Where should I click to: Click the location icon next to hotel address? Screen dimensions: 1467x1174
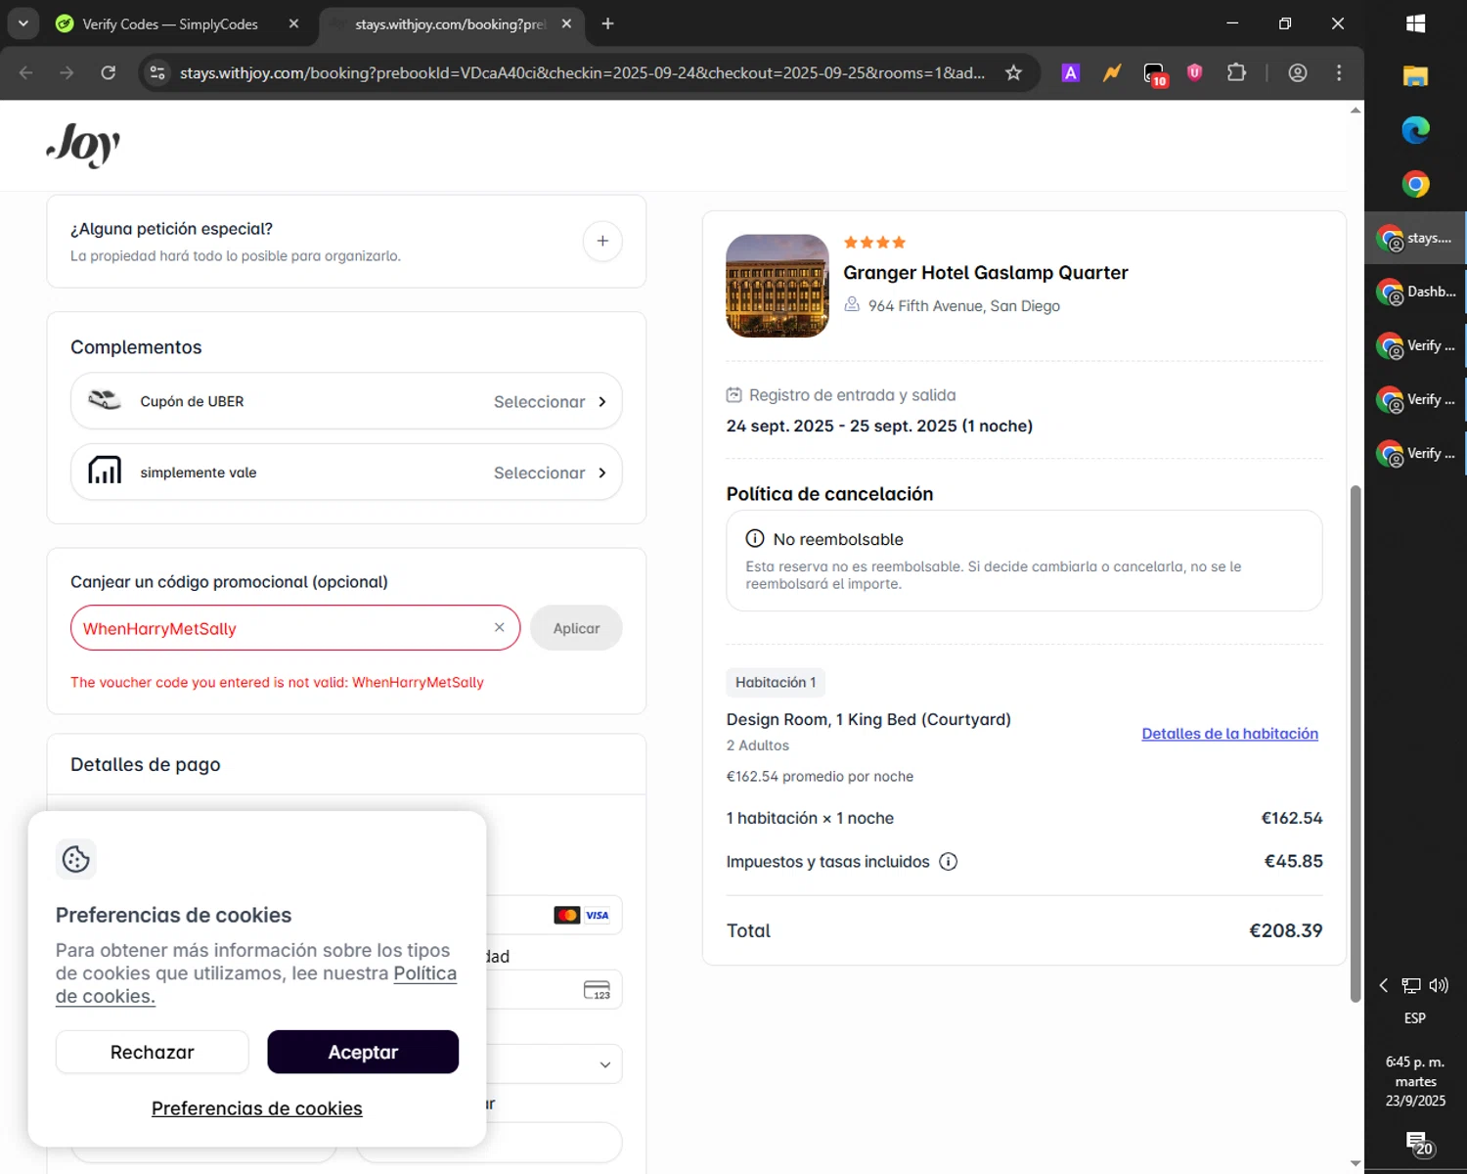(852, 304)
